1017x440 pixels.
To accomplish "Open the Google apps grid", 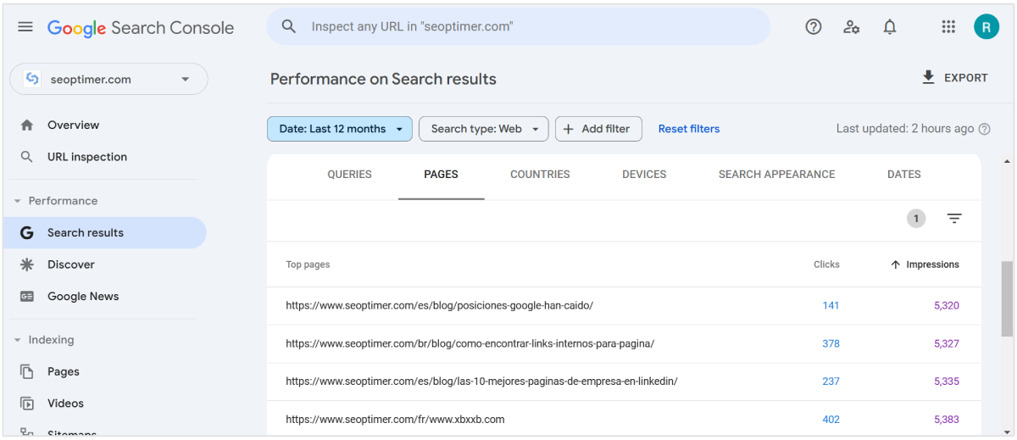I will (x=948, y=27).
